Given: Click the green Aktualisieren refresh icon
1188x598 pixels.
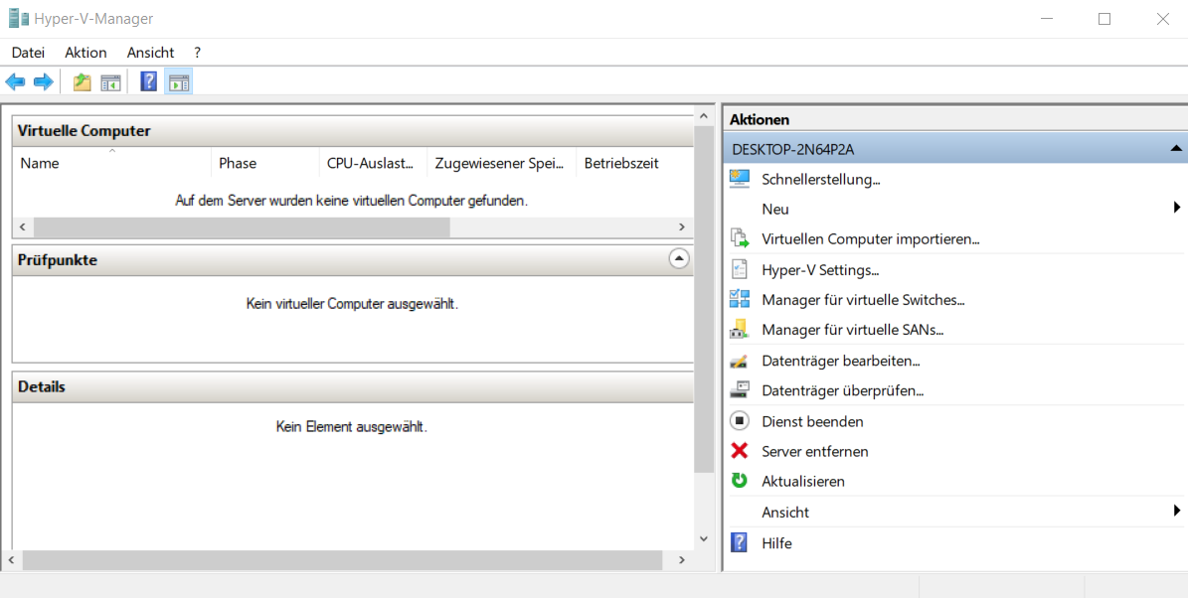Looking at the screenshot, I should pos(739,481).
